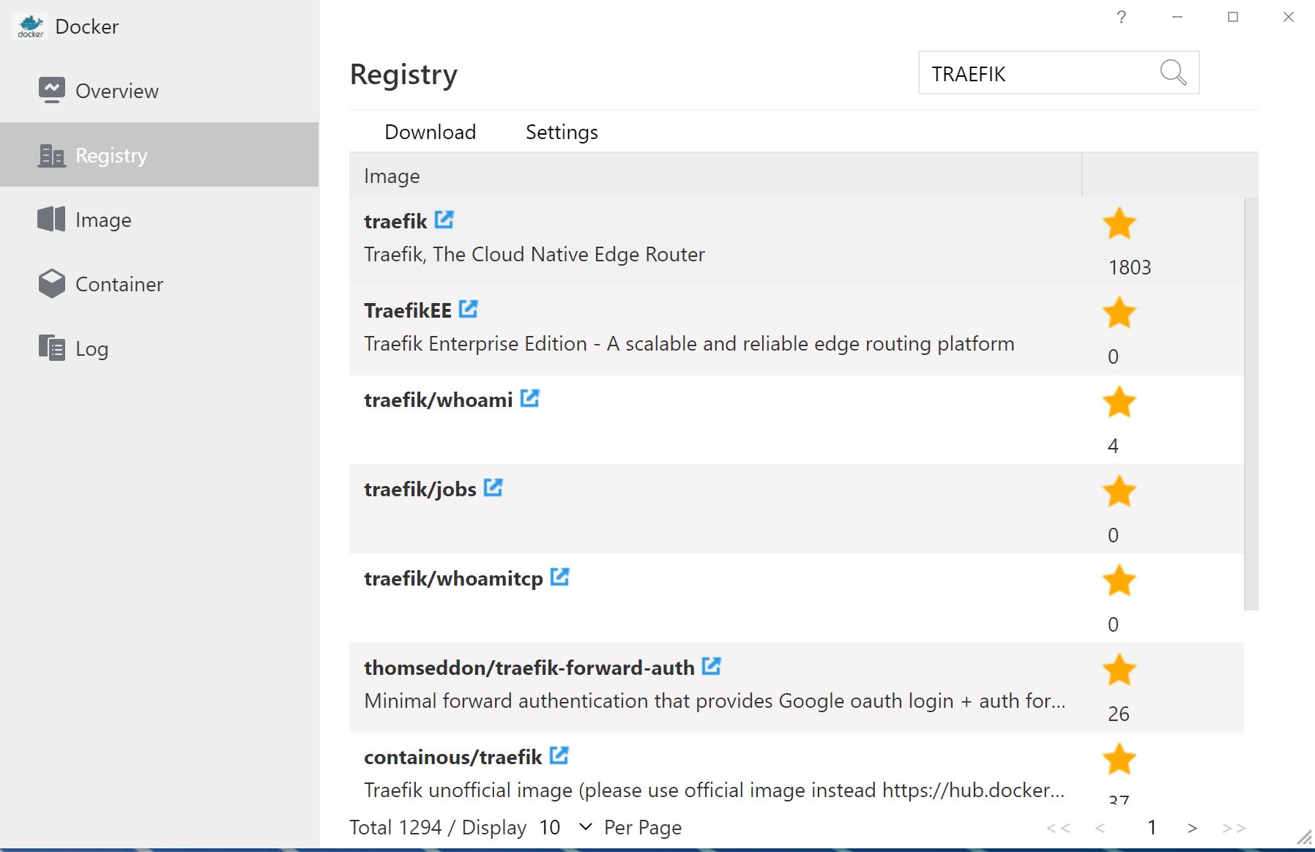
Task: Click the 26 star count
Action: click(1119, 714)
